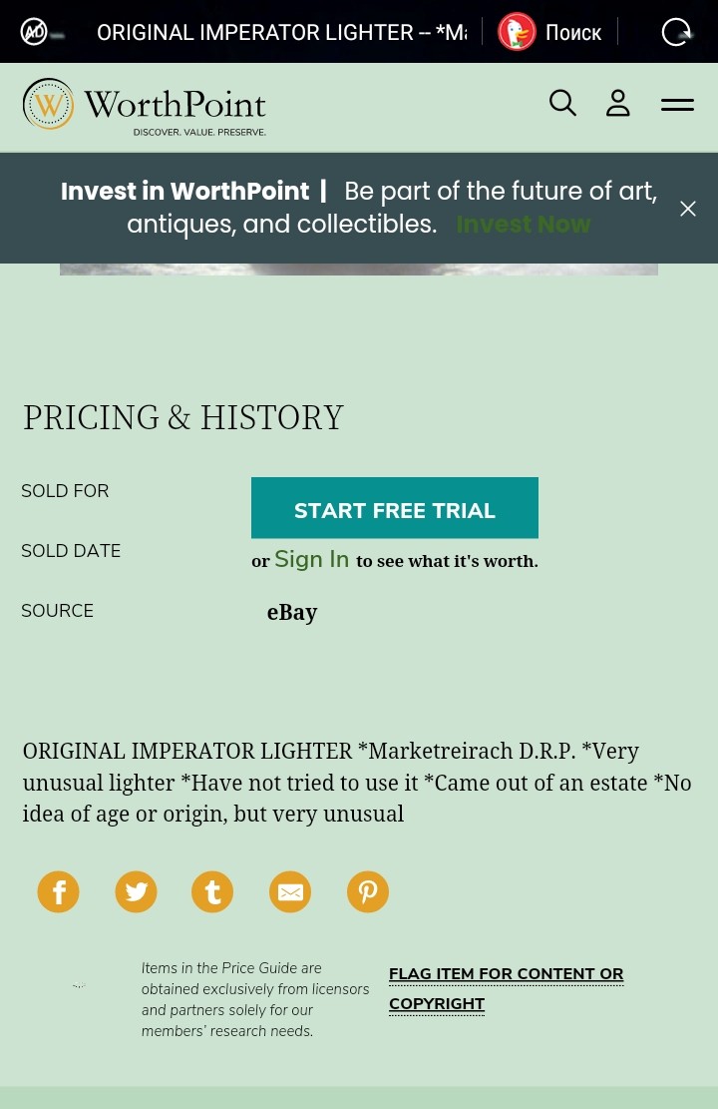
Task: Open the user account icon
Action: pyautogui.click(x=618, y=103)
